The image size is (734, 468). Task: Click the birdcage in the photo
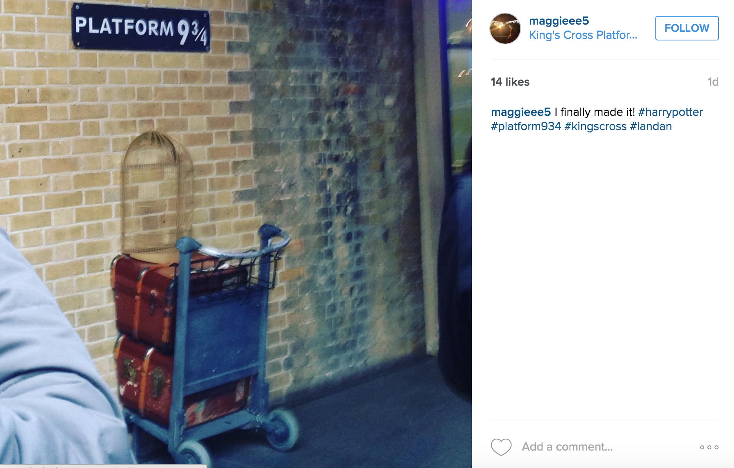pyautogui.click(x=158, y=193)
